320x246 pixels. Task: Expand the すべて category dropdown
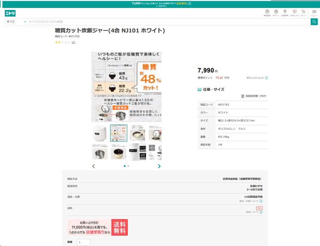16,22
